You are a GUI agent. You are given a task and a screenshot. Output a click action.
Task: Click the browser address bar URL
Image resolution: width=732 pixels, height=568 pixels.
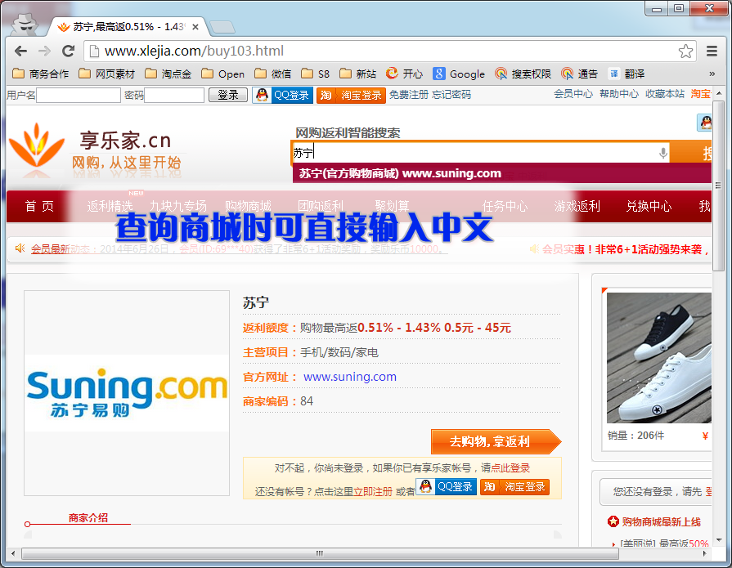[194, 51]
